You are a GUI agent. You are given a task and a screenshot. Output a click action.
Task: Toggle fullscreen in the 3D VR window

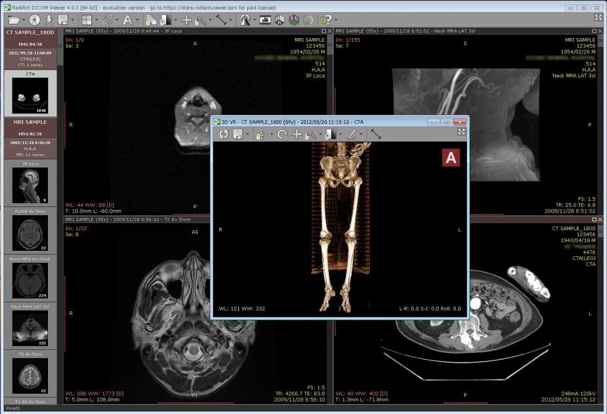coord(461,132)
